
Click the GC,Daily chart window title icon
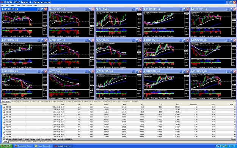97,40
